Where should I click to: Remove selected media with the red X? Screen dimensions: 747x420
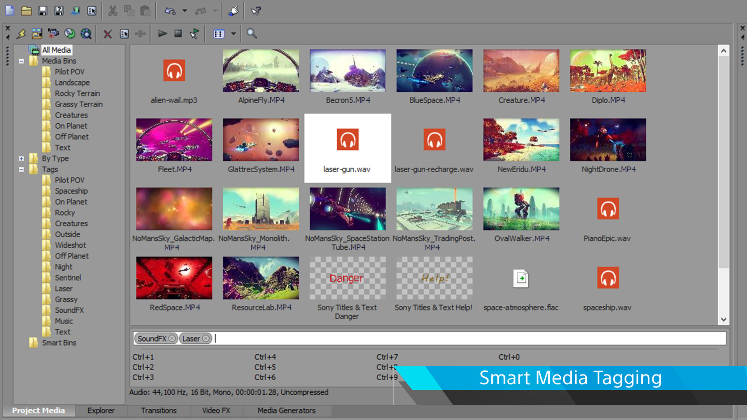pos(108,34)
